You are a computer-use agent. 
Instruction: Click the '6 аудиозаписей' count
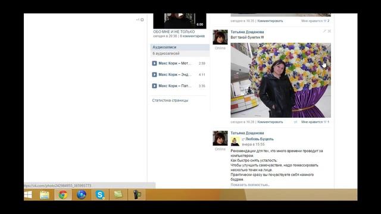(x=166, y=53)
